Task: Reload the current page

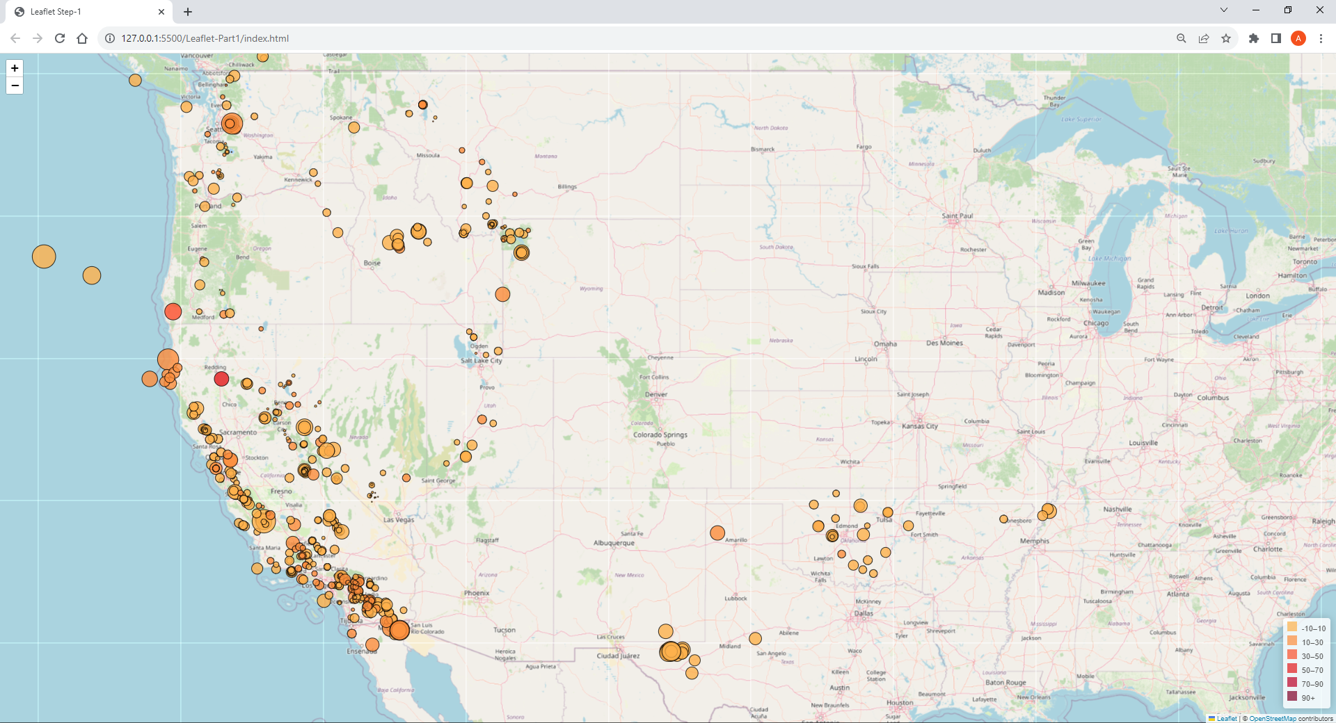Action: click(60, 38)
